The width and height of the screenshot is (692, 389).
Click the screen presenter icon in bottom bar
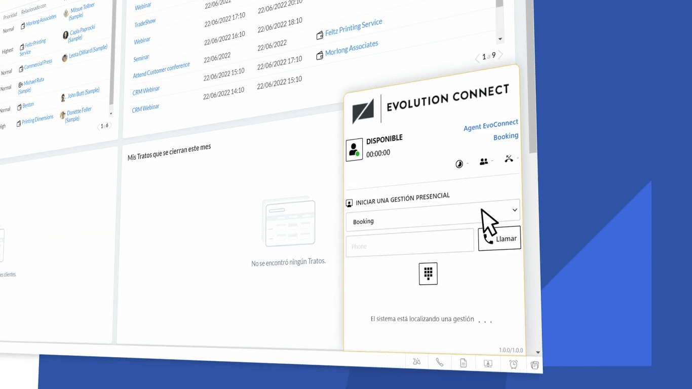click(x=488, y=364)
